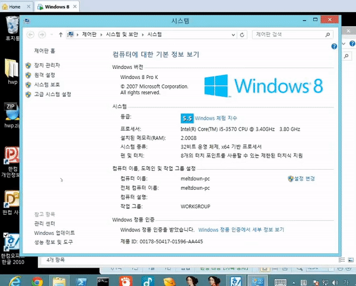Click the Windows 8 Pro K edition text
The height and width of the screenshot is (286, 356).
[x=139, y=77]
